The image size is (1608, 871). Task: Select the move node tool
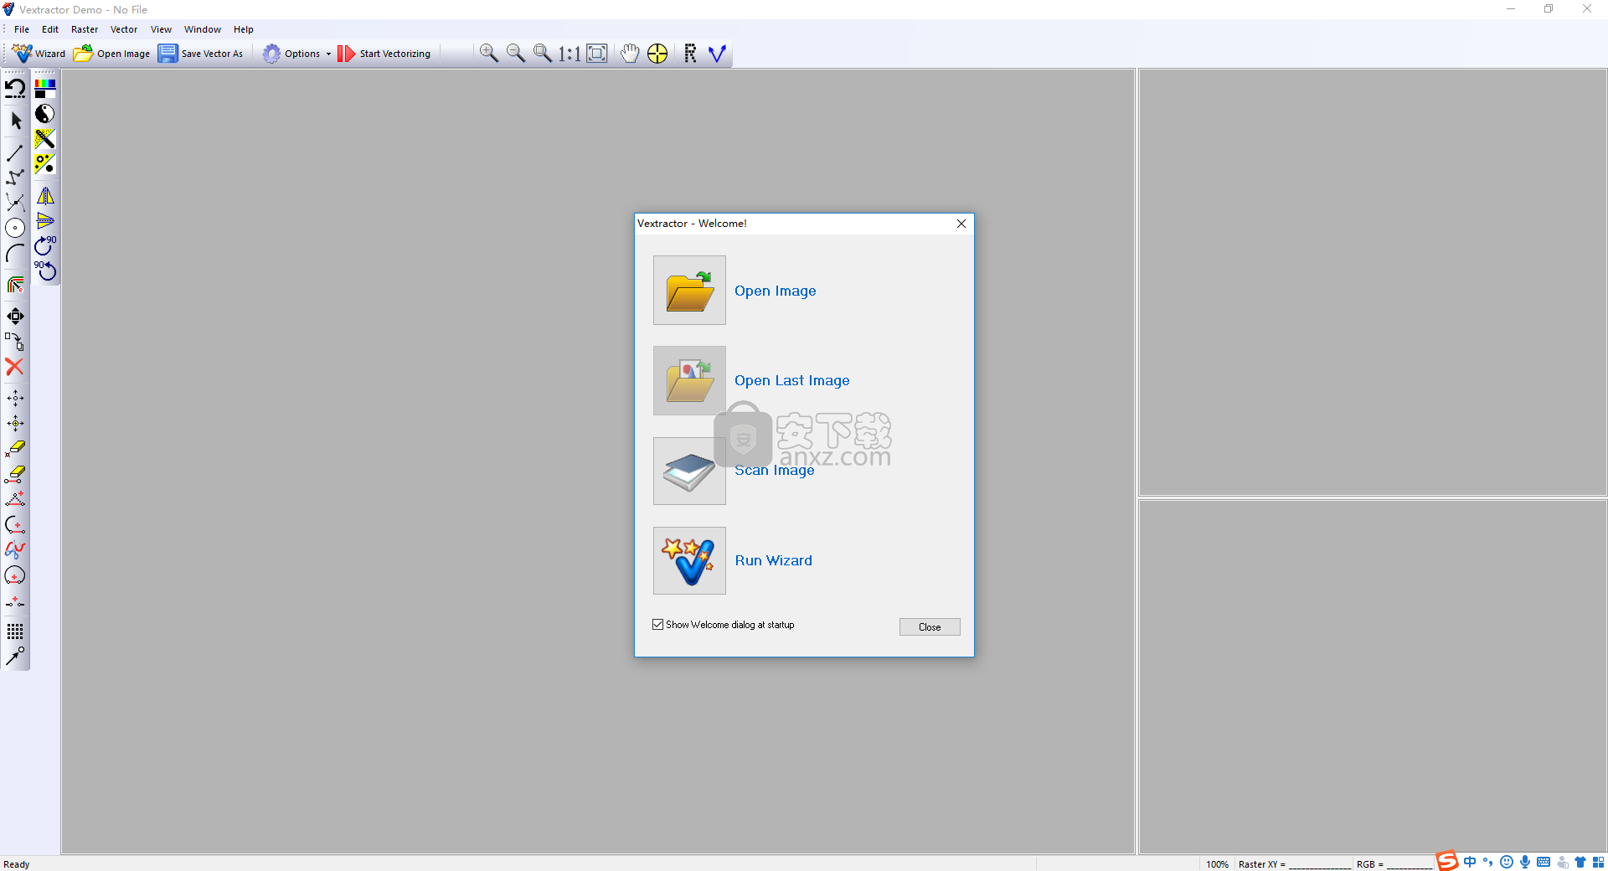click(15, 399)
